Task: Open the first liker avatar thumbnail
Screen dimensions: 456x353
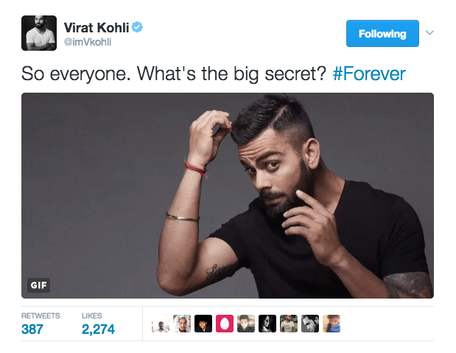Action: point(161,324)
